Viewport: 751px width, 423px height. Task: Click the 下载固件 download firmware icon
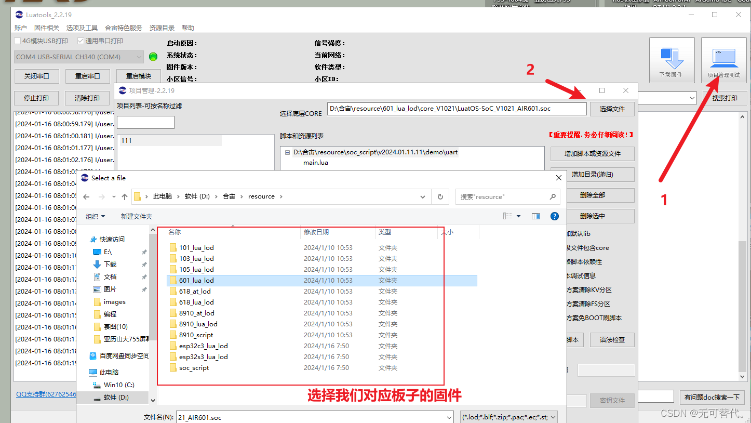671,60
